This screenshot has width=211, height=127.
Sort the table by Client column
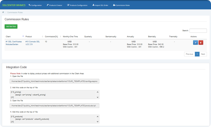click(14, 37)
